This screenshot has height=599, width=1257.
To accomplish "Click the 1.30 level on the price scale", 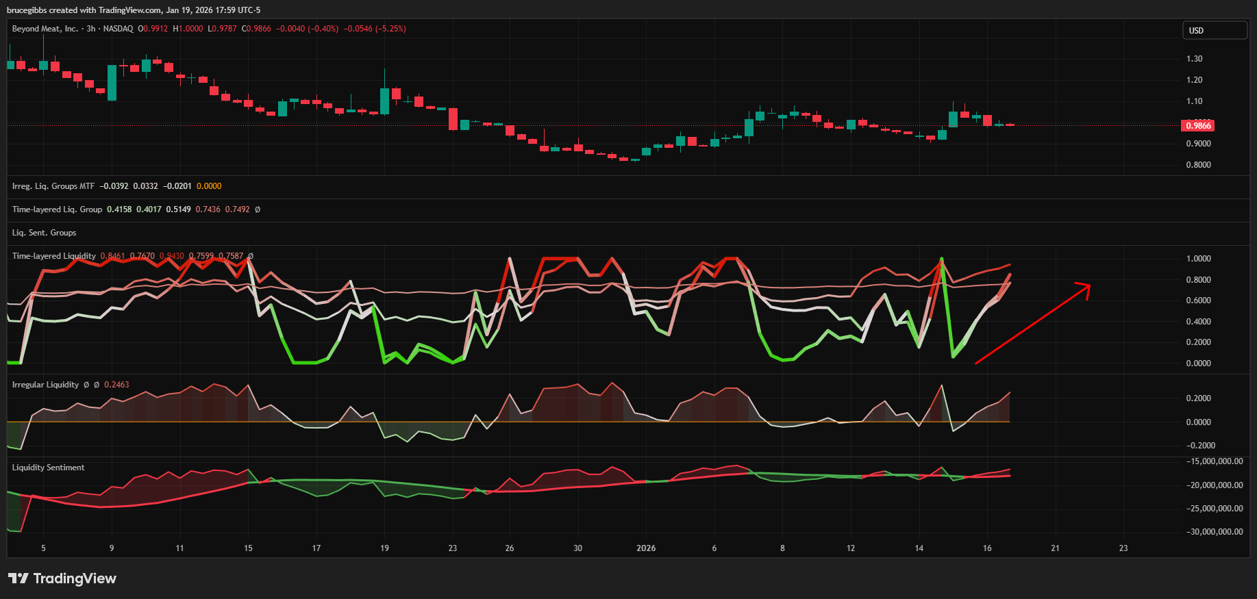I will pyautogui.click(x=1194, y=59).
